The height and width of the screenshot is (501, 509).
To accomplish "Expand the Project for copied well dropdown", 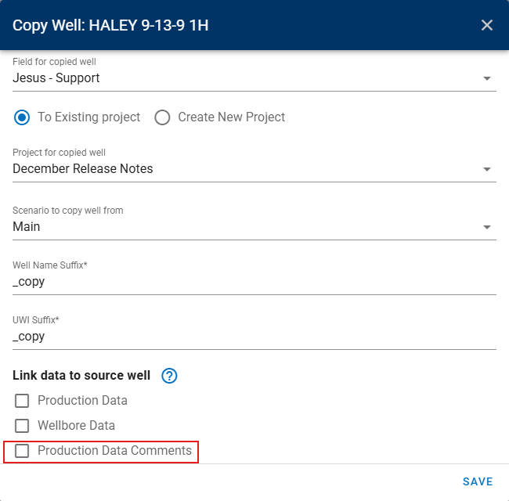I will point(486,169).
